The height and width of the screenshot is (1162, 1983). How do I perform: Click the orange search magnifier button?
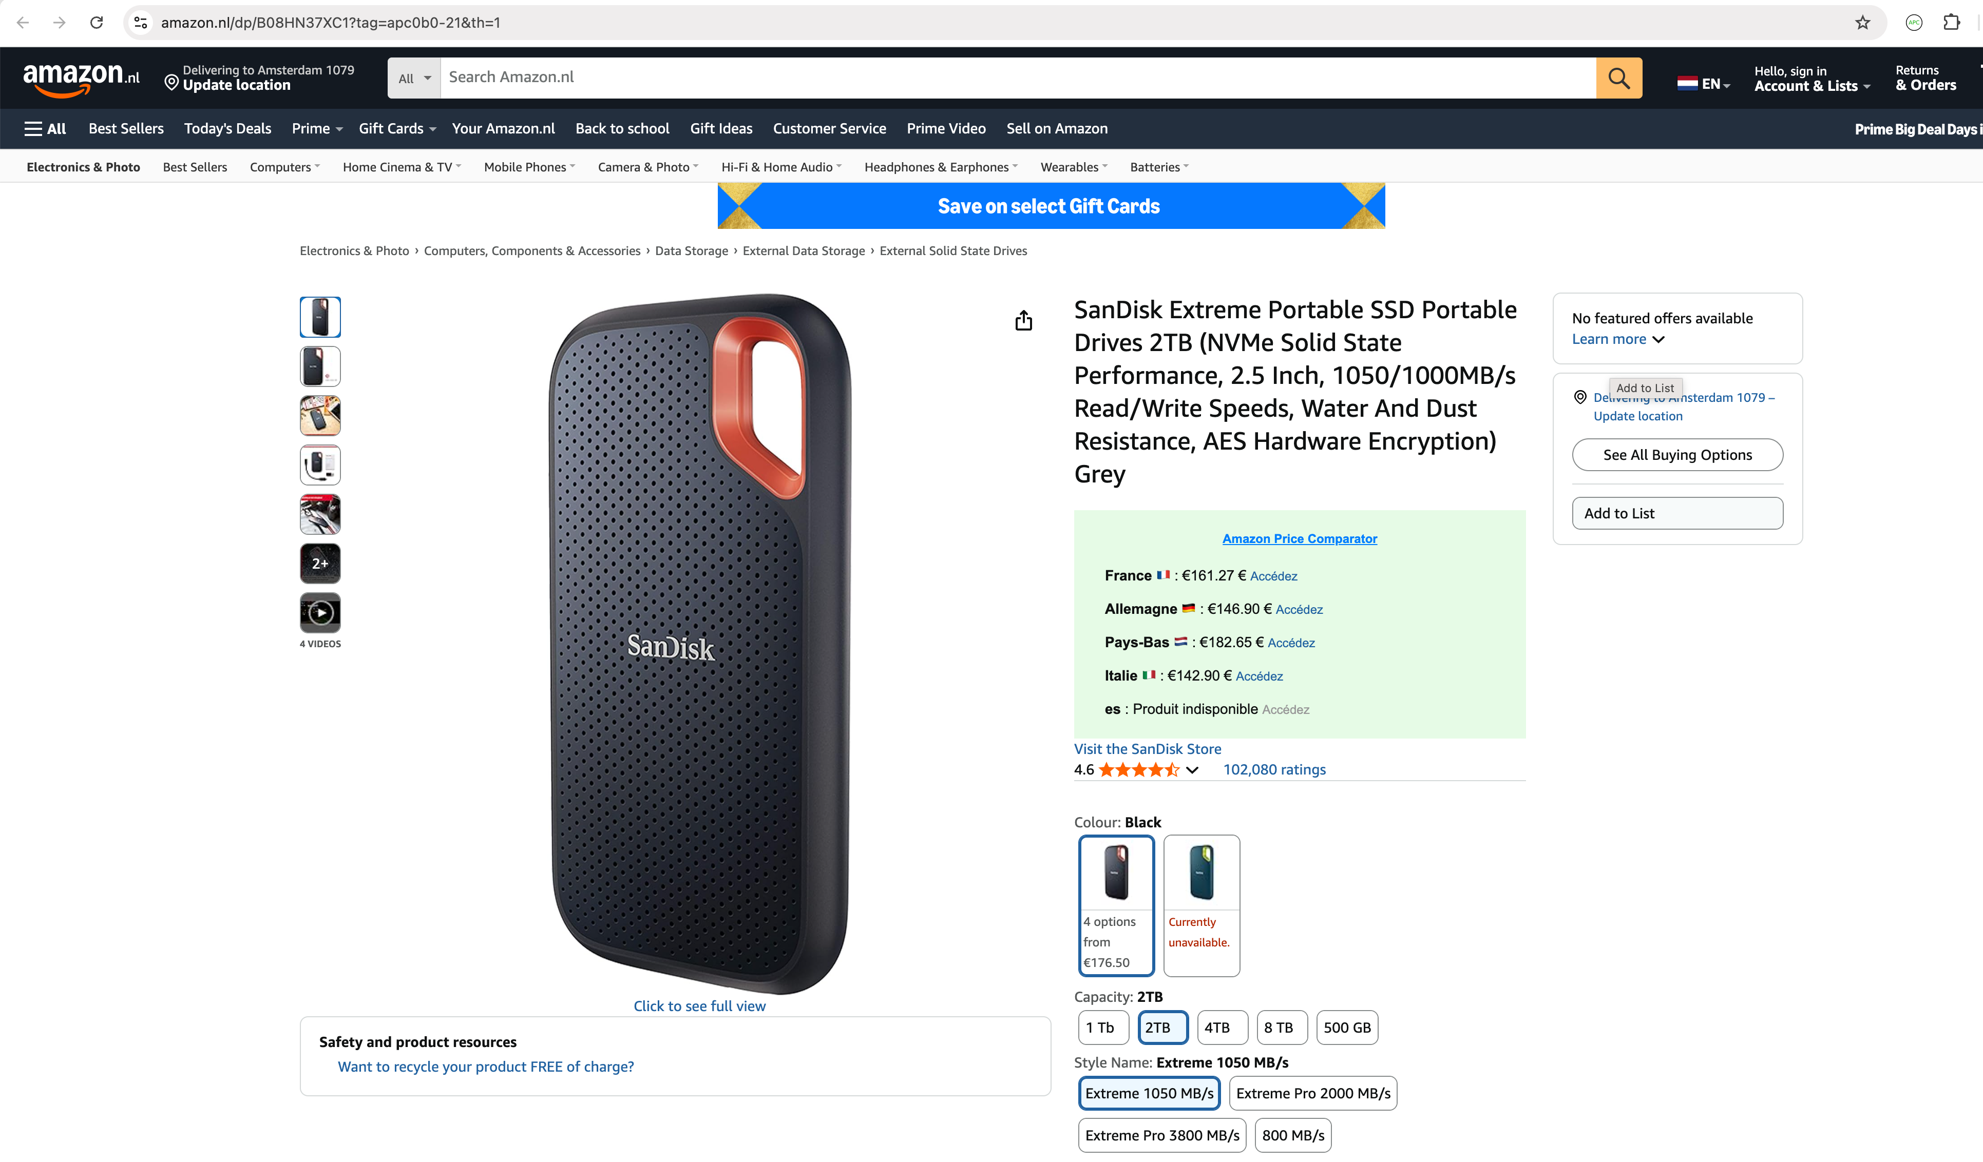click(x=1618, y=78)
